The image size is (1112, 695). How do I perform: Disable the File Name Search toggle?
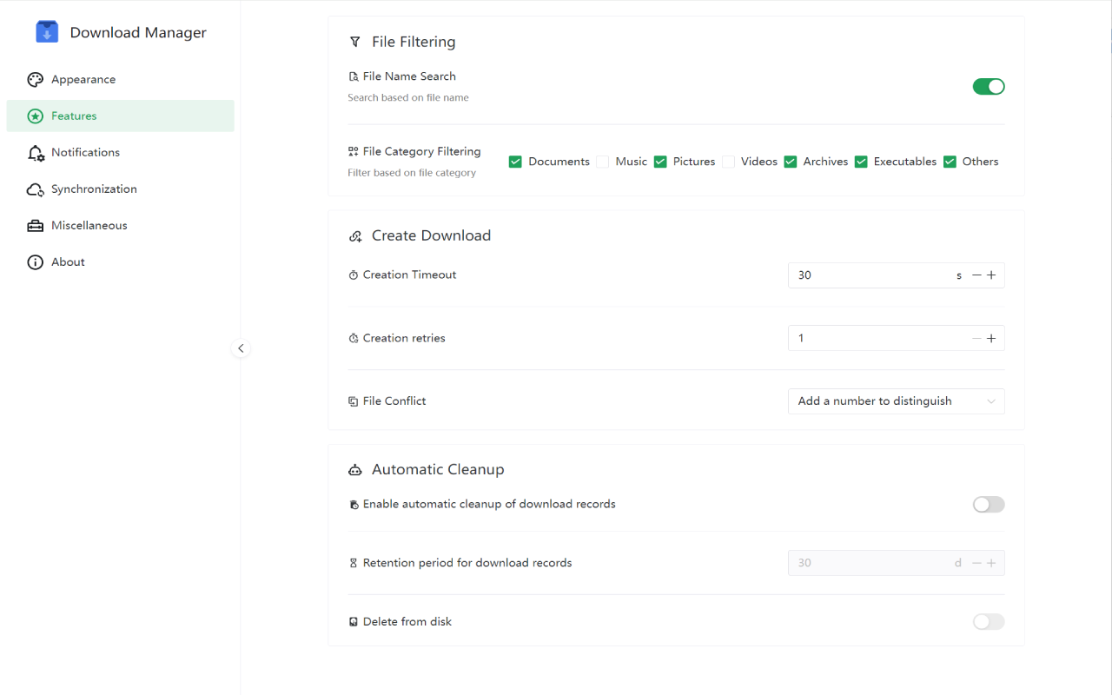[988, 86]
